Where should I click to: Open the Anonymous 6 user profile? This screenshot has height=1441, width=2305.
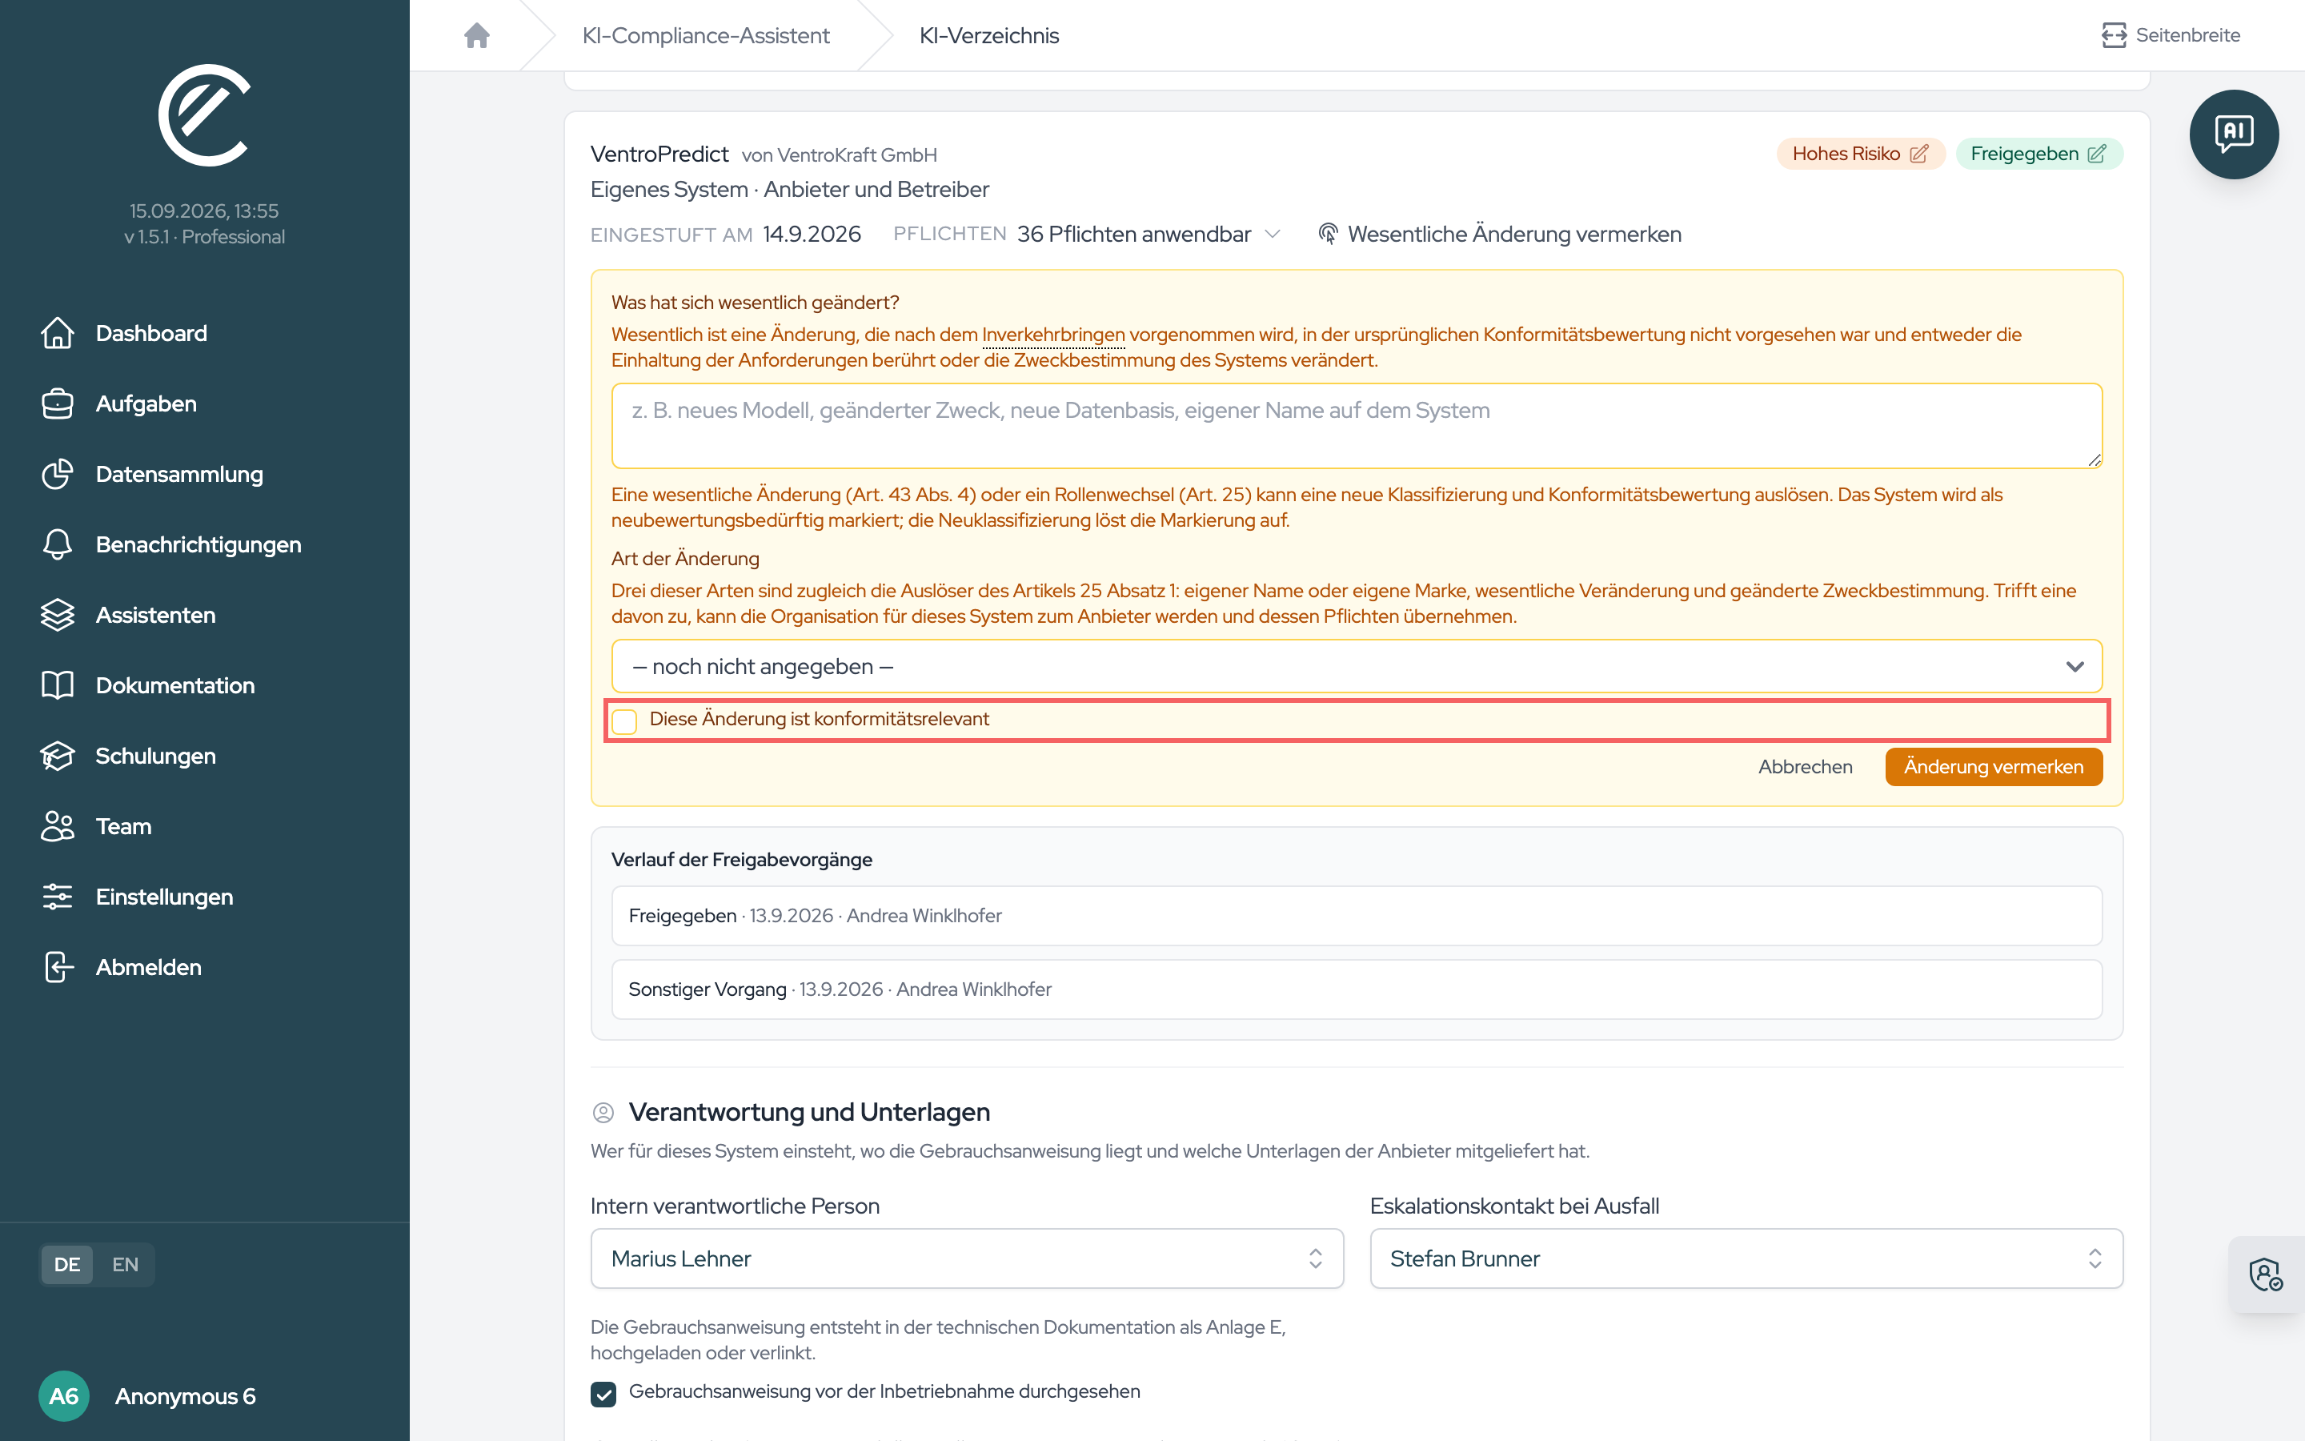[x=185, y=1396]
